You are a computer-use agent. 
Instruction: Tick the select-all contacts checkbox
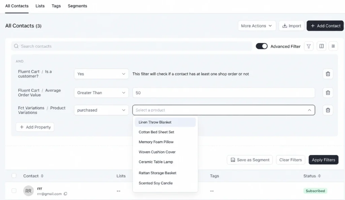pos(14,176)
